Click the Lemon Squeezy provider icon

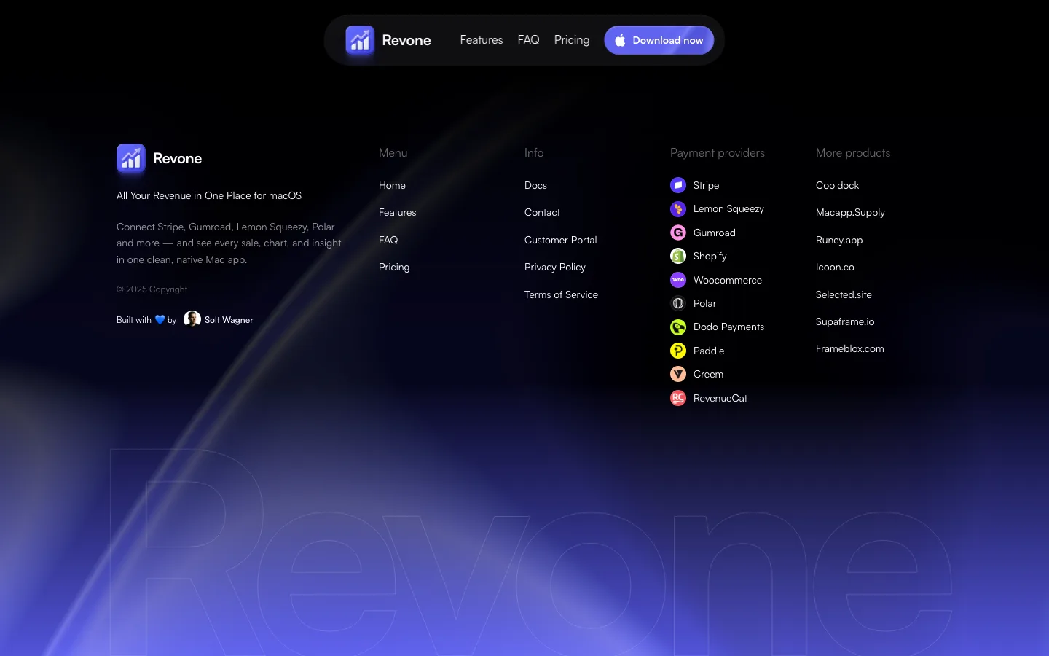(x=678, y=209)
